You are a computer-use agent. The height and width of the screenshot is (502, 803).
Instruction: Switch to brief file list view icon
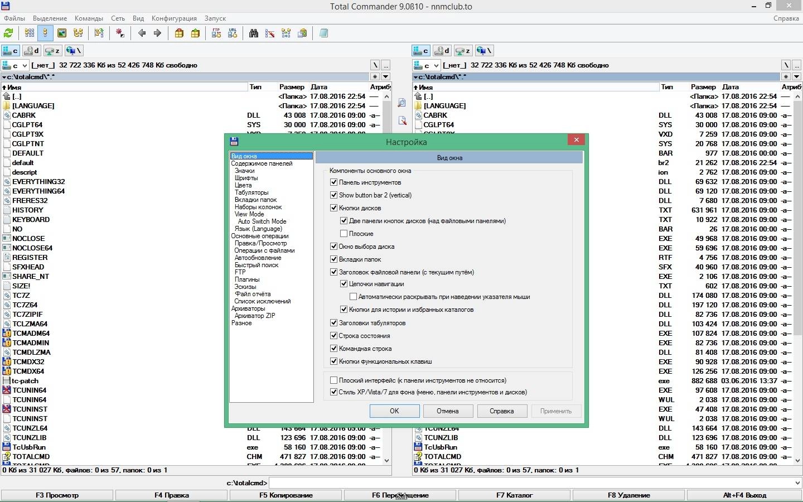coord(30,33)
